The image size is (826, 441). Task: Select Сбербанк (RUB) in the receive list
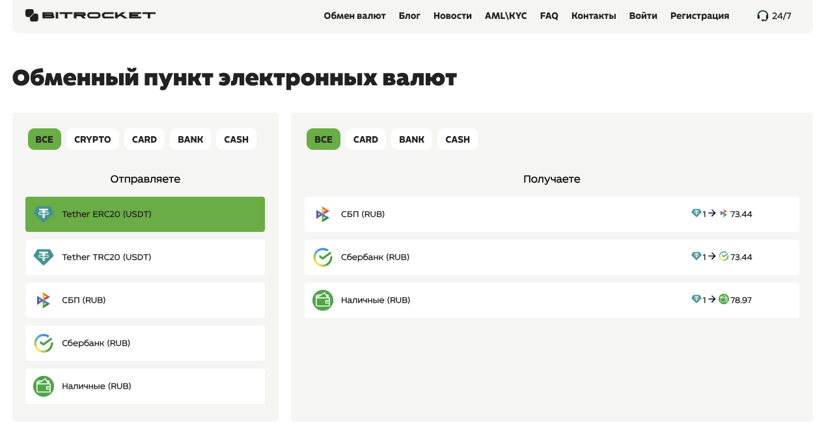[x=552, y=257]
